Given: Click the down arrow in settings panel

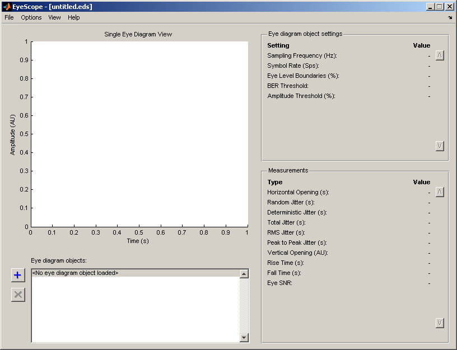Looking at the screenshot, I should click(440, 146).
